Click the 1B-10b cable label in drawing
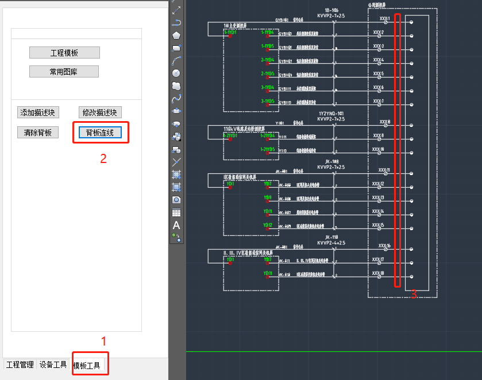The width and height of the screenshot is (482, 380). (x=330, y=11)
